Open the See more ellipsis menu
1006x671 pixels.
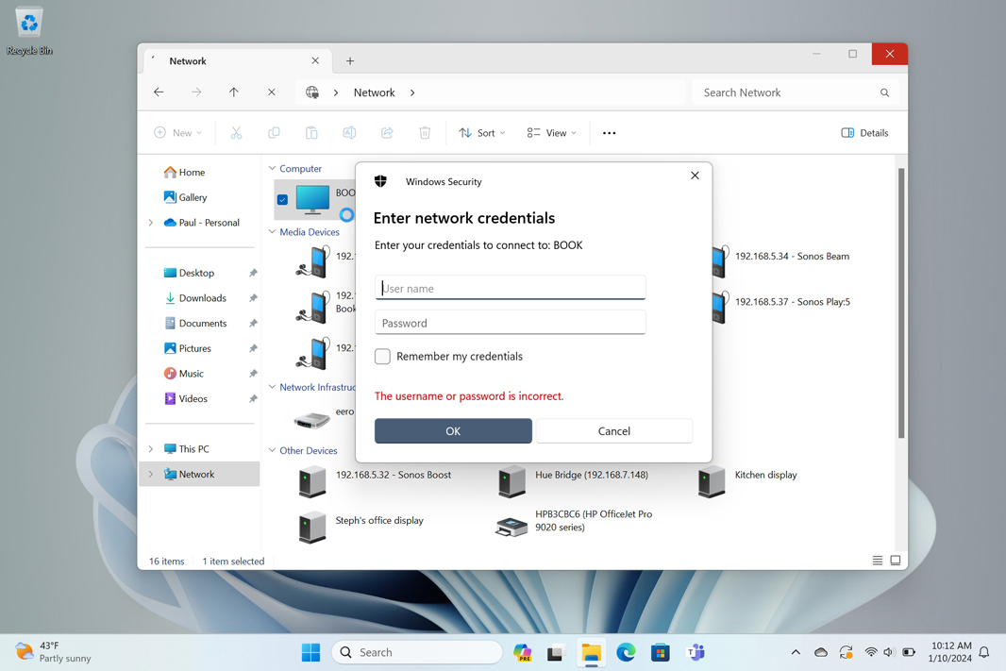609,133
